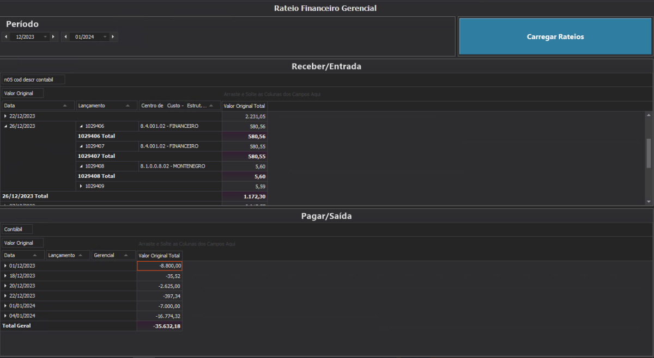Click the next-month arrow beside 12/2023
The width and height of the screenshot is (654, 358).
click(53, 36)
